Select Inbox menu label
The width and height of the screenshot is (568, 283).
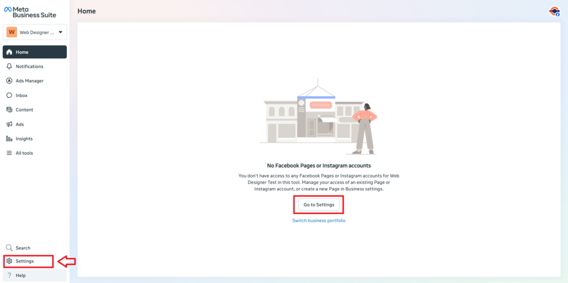point(22,95)
